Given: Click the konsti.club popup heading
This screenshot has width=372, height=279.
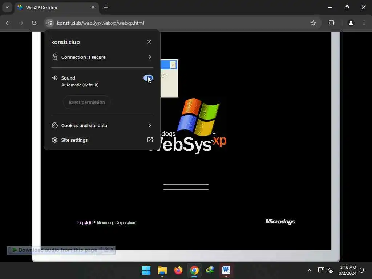Looking at the screenshot, I should coord(65,42).
